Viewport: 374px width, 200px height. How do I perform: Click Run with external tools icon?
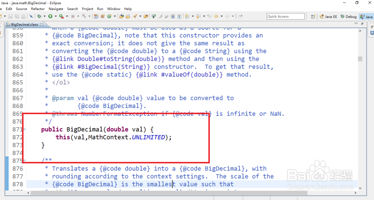(62, 16)
